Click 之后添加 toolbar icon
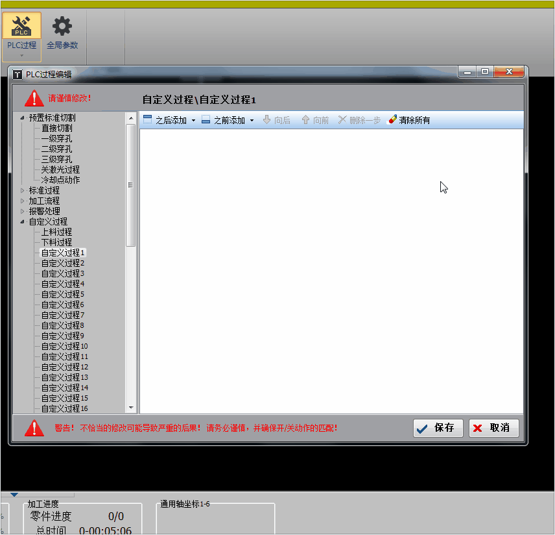555x535 pixels. tap(147, 120)
